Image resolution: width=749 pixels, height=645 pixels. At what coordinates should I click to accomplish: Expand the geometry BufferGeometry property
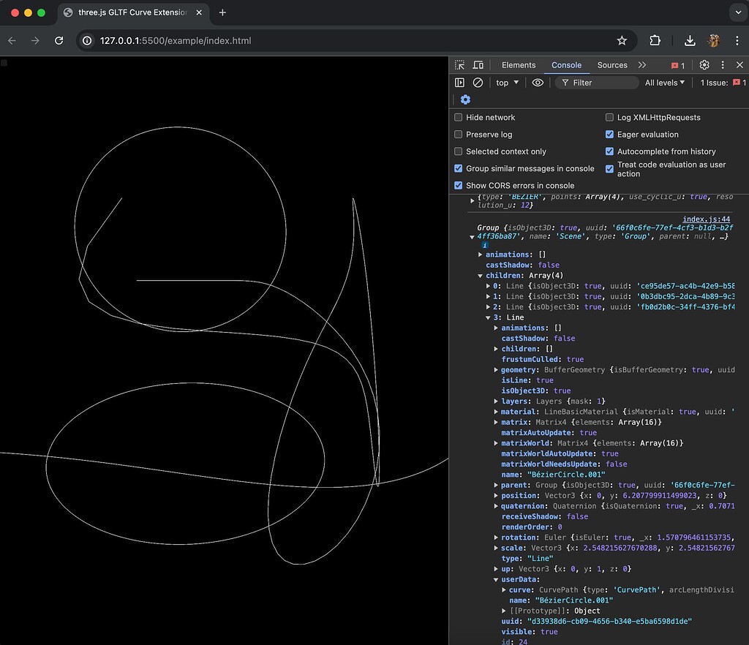[496, 369]
